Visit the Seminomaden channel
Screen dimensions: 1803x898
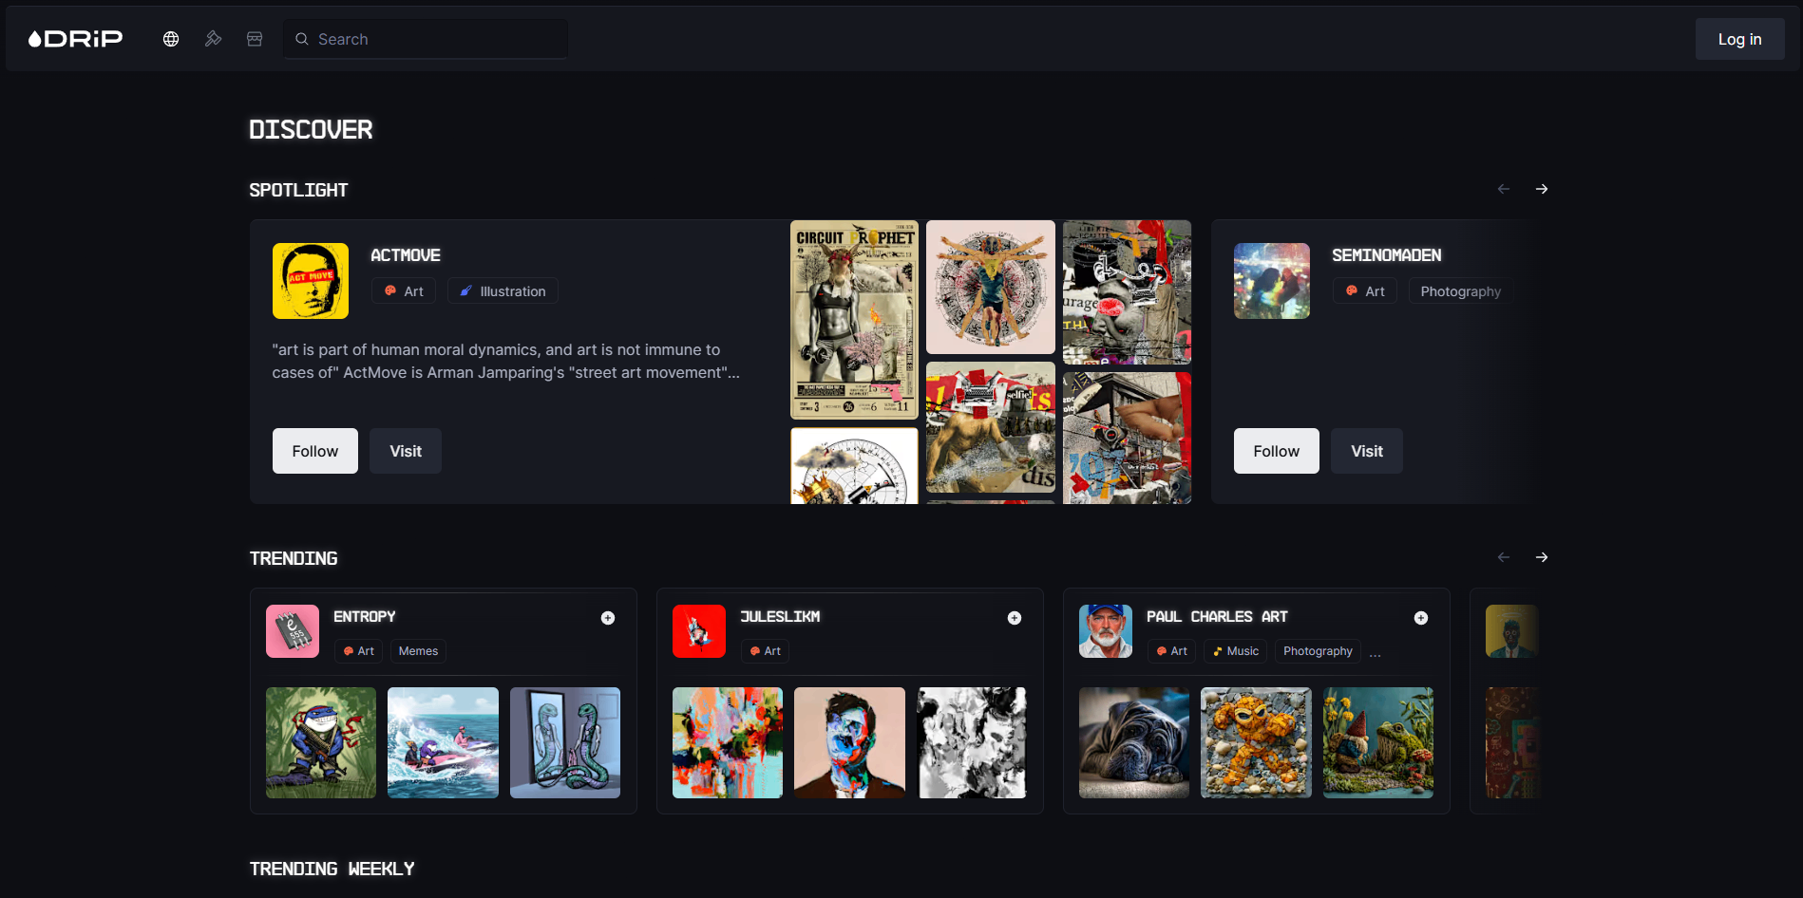(x=1366, y=451)
